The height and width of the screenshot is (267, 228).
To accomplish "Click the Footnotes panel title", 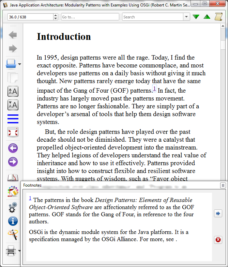I will pyautogui.click(x=32, y=185).
